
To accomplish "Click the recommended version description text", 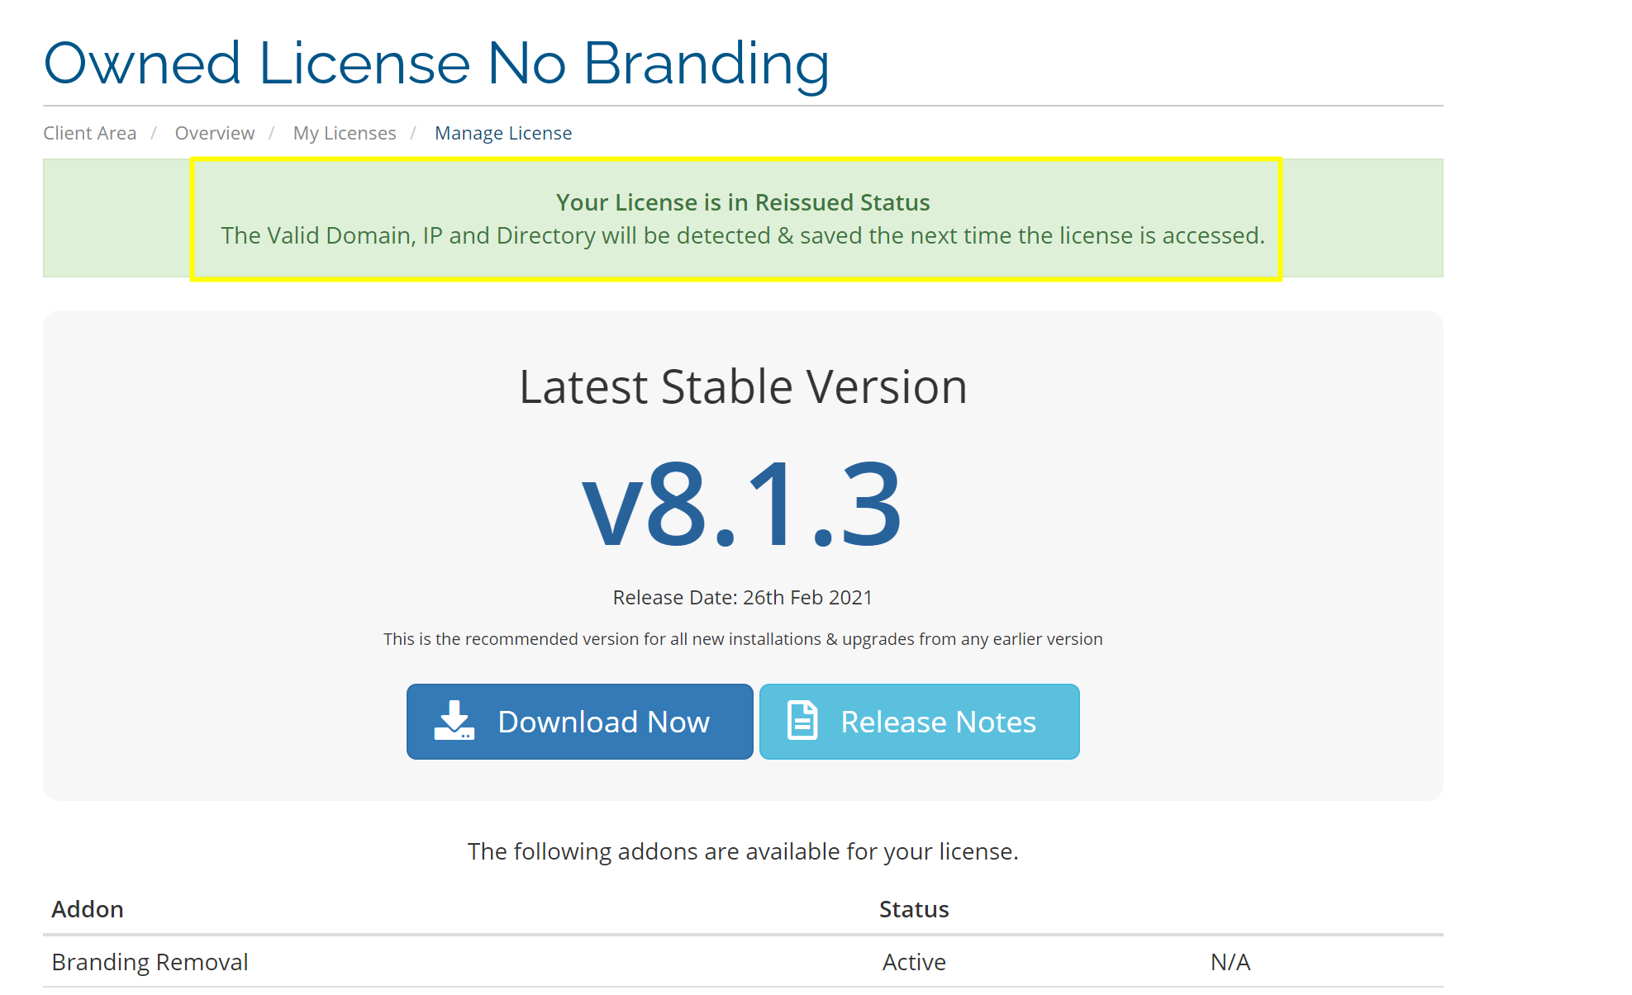I will point(742,639).
